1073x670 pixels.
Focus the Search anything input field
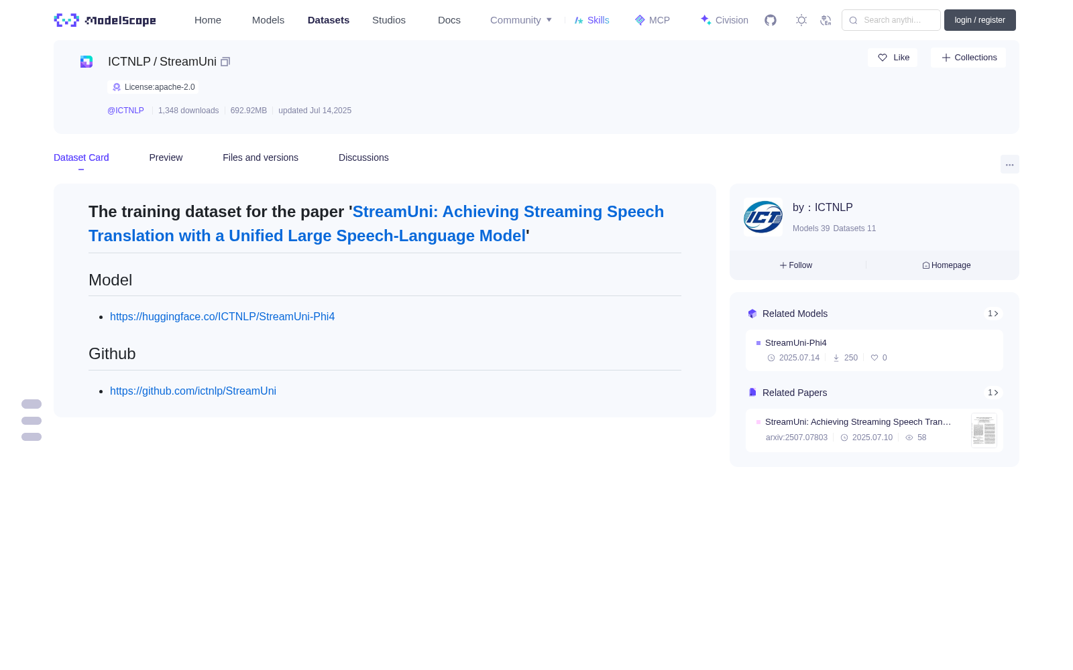point(891,20)
